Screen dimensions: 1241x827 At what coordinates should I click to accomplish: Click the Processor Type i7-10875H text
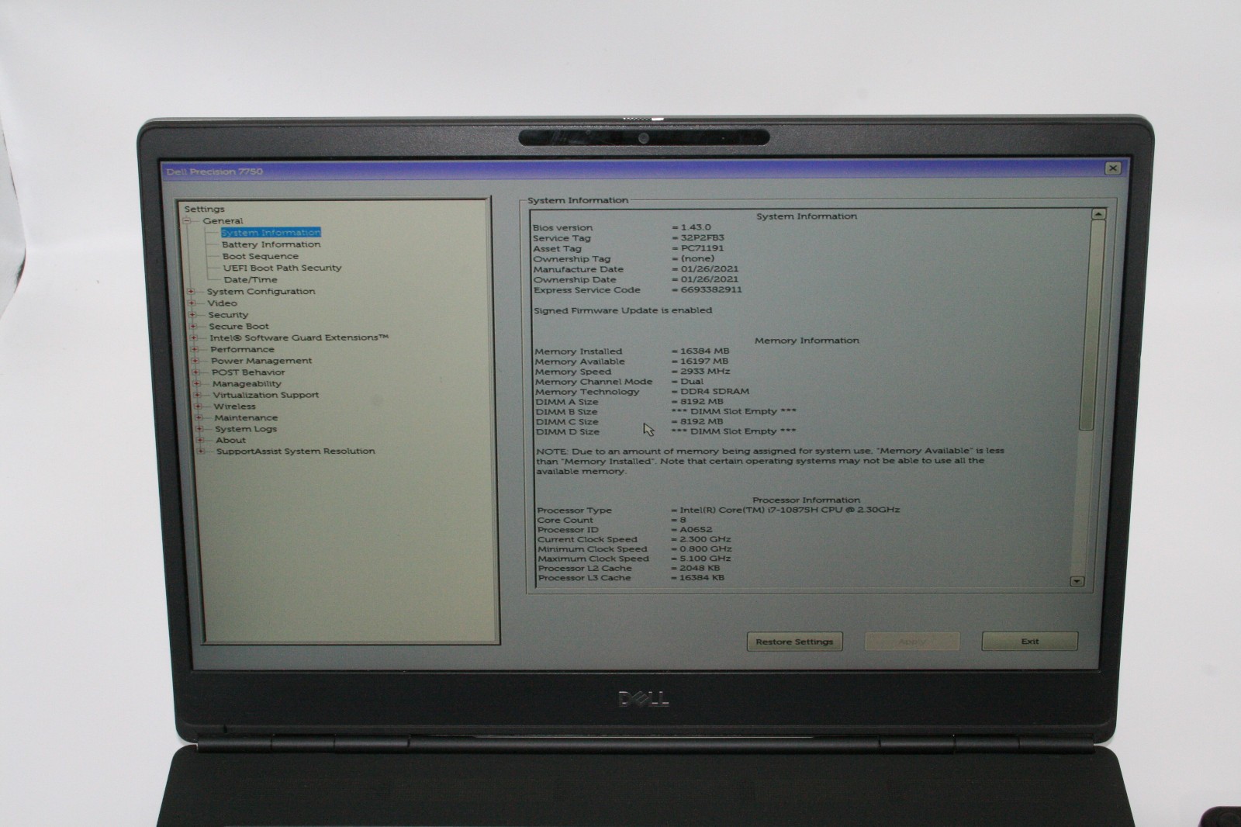[790, 510]
